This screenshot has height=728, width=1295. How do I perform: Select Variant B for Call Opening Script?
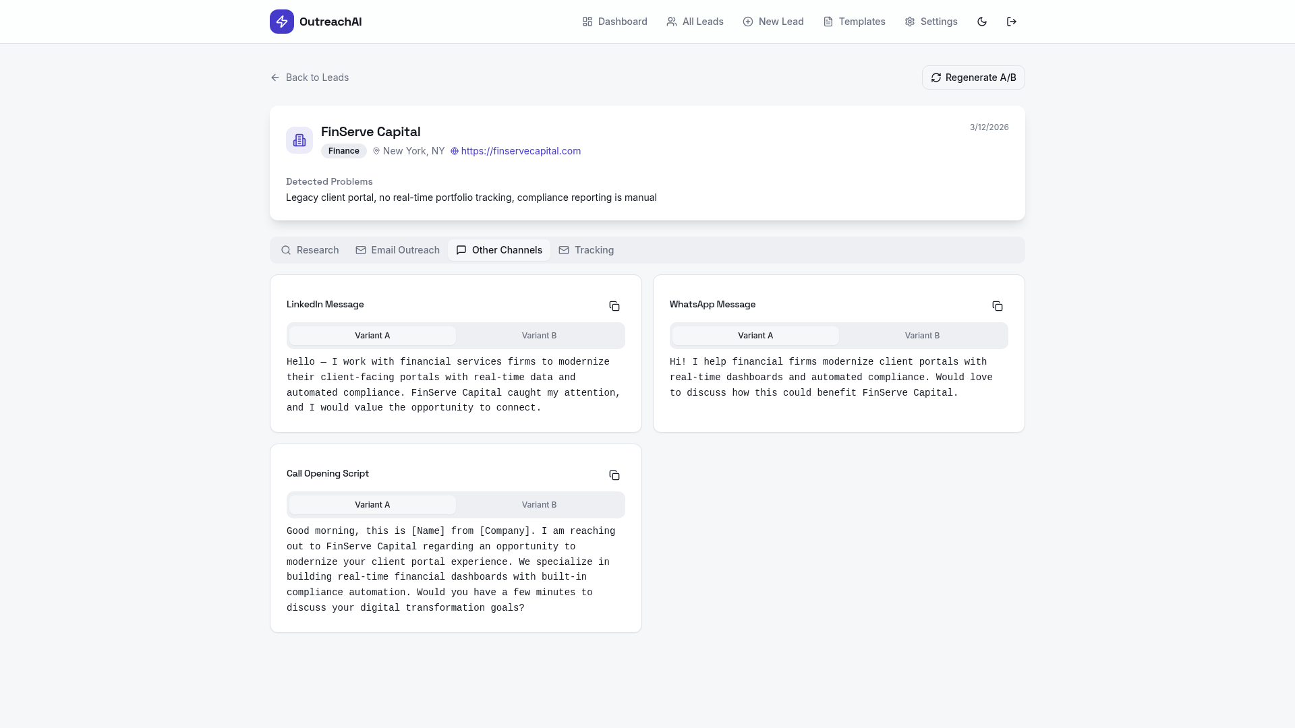pos(539,505)
